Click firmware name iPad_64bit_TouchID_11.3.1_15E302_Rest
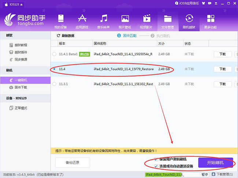 [123, 84]
